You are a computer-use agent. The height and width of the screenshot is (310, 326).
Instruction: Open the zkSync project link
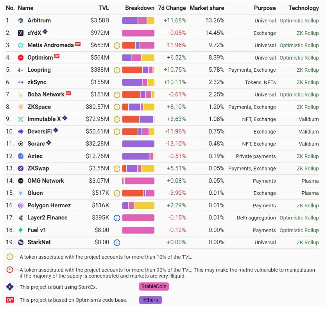37,82
